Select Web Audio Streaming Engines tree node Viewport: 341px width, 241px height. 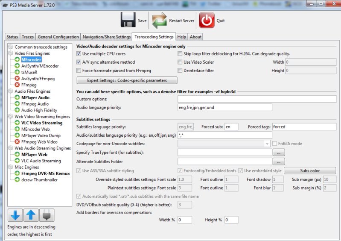(x=43, y=148)
